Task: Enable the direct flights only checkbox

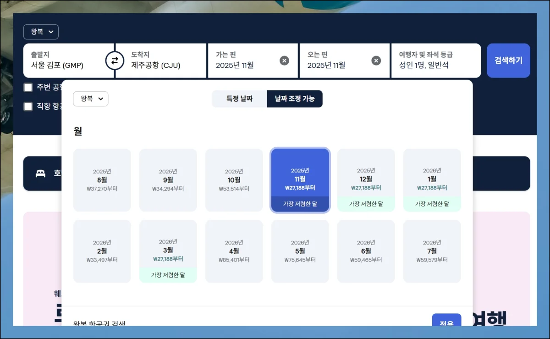Action: (28, 106)
